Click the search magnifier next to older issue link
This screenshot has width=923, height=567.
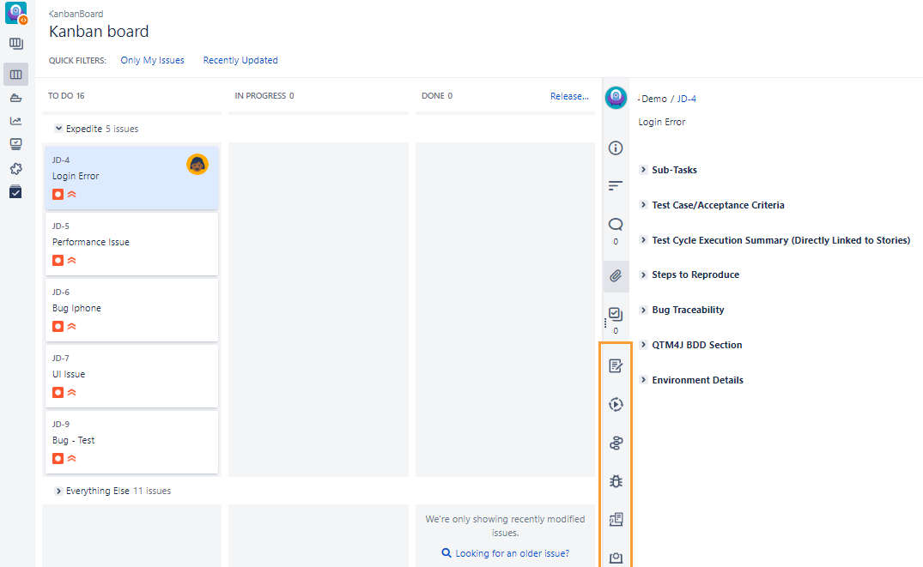(446, 553)
